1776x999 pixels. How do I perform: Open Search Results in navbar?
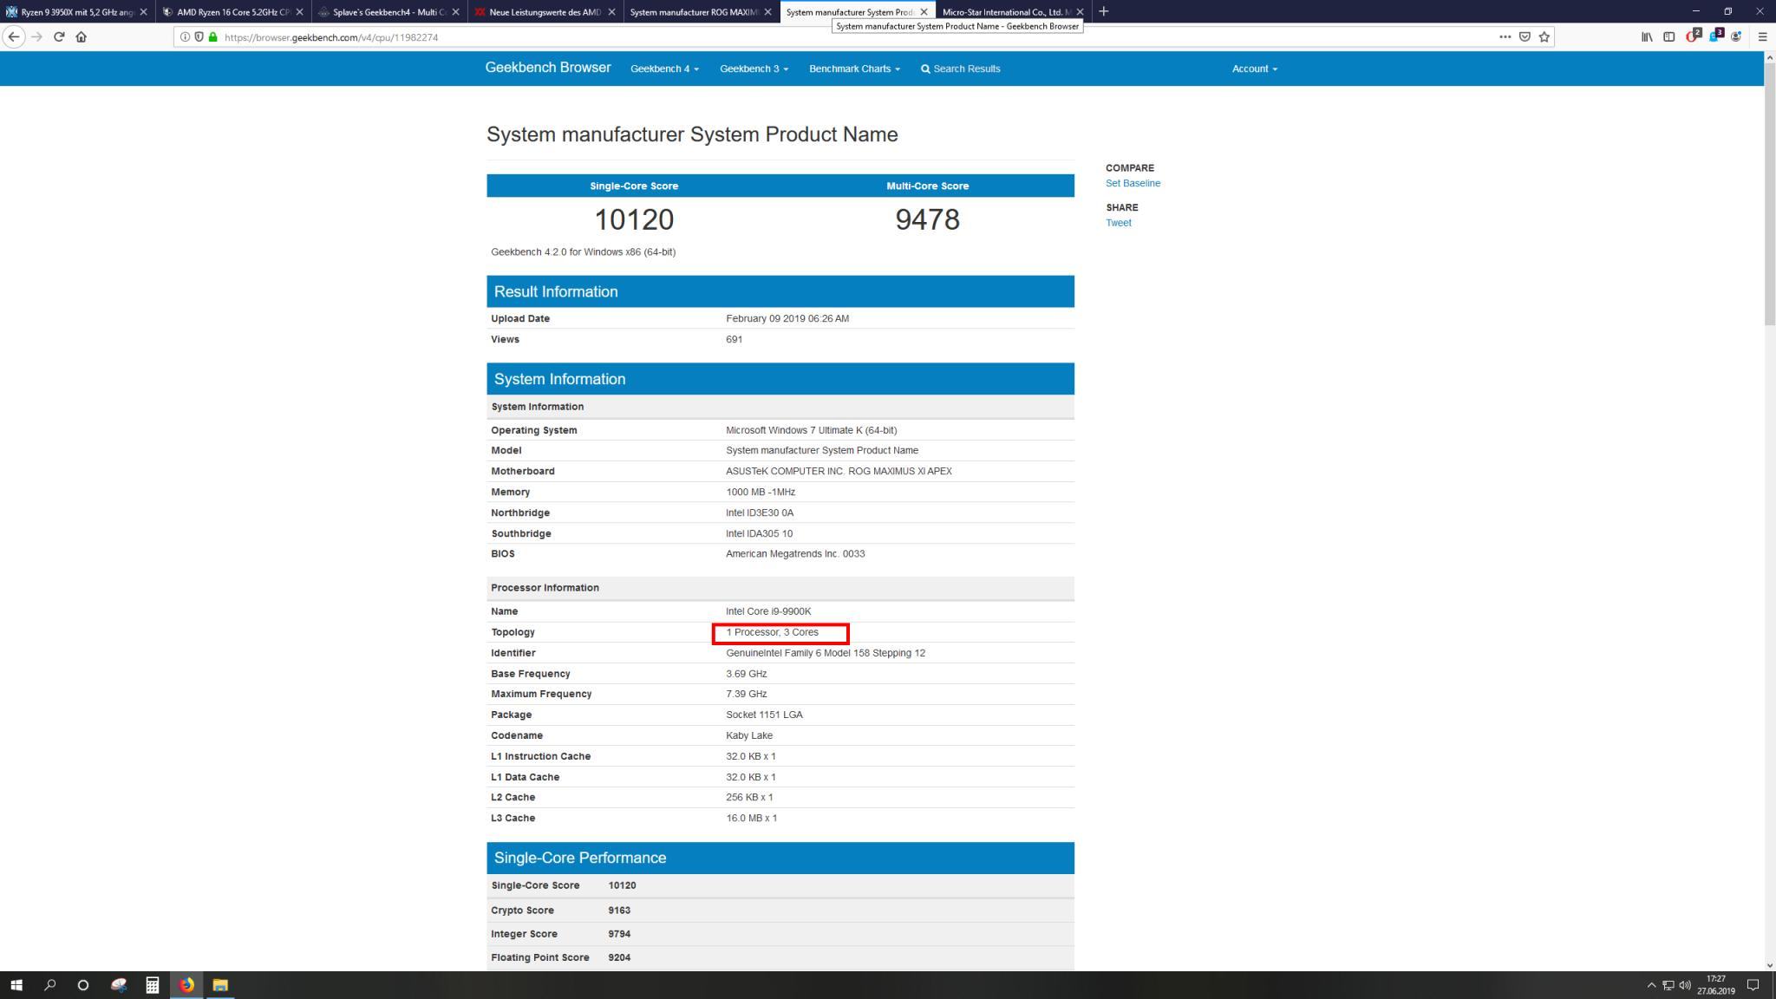click(960, 69)
